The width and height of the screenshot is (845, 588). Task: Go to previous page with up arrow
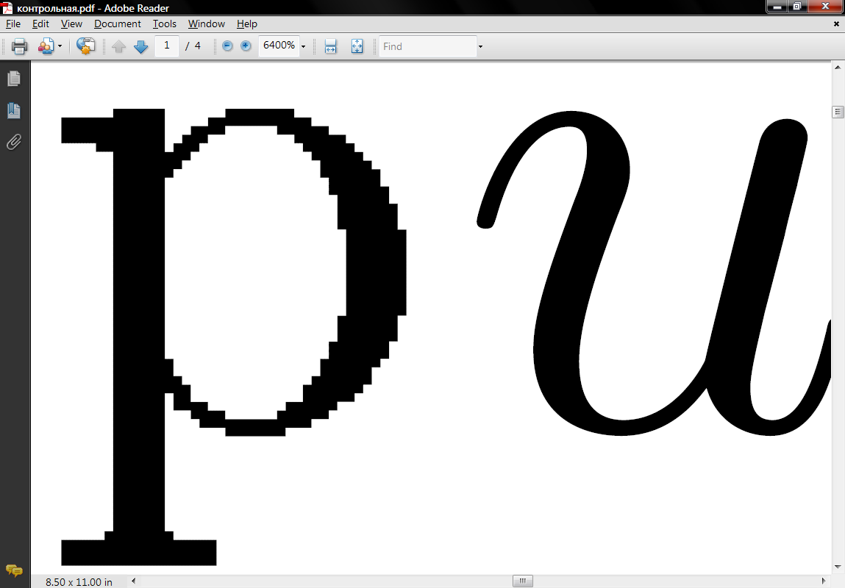click(x=119, y=46)
